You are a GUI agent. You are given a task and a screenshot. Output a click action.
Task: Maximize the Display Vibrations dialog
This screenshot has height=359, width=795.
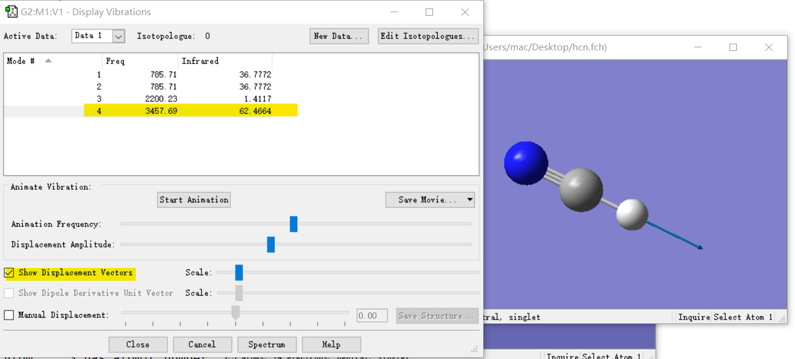(429, 12)
